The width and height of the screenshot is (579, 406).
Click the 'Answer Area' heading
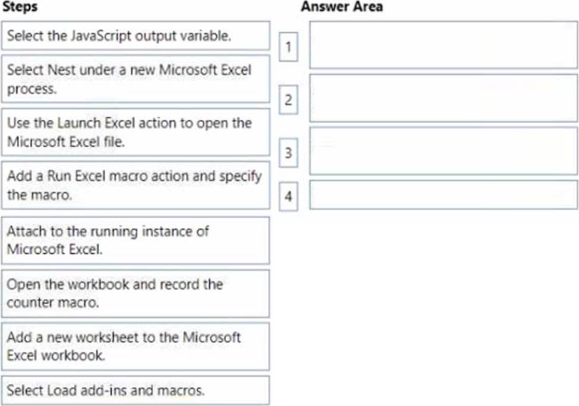[342, 7]
